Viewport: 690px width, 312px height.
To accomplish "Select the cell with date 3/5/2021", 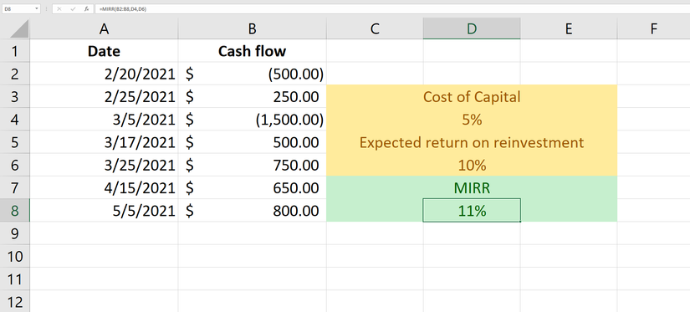I will click(104, 120).
